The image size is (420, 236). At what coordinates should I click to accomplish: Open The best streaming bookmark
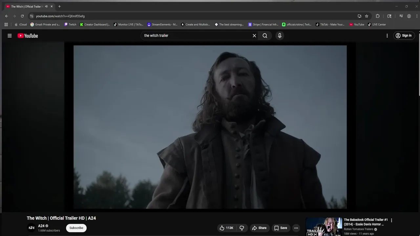[x=229, y=25]
